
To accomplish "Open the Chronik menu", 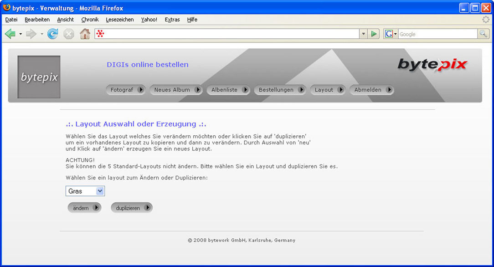I will tap(90, 20).
